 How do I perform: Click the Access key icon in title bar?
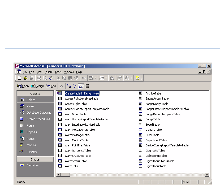[17, 66]
